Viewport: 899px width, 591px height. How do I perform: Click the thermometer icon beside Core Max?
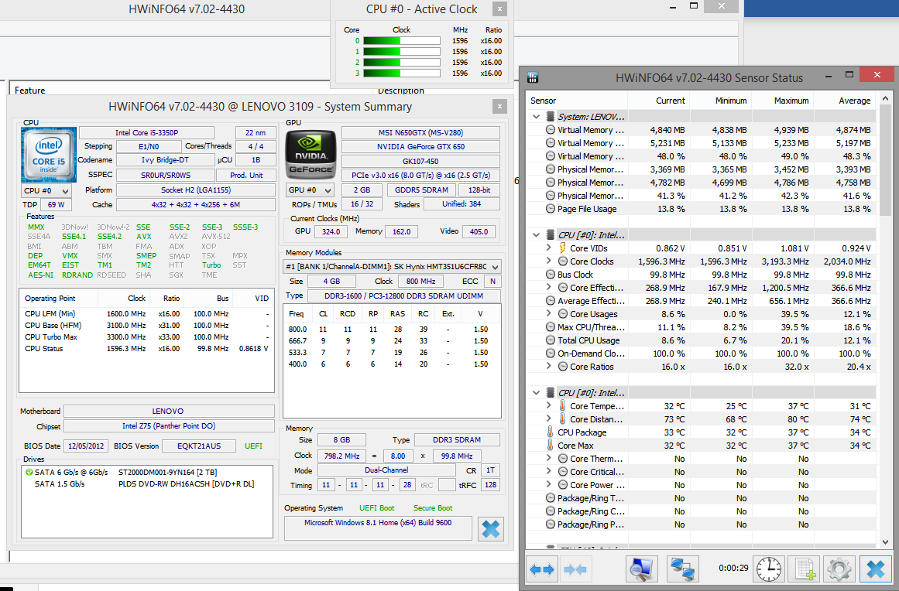551,446
